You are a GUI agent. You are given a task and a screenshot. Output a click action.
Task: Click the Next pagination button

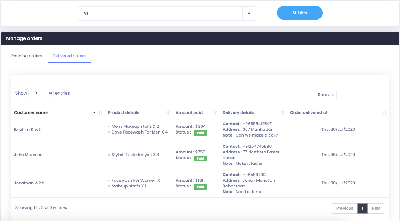point(376,208)
